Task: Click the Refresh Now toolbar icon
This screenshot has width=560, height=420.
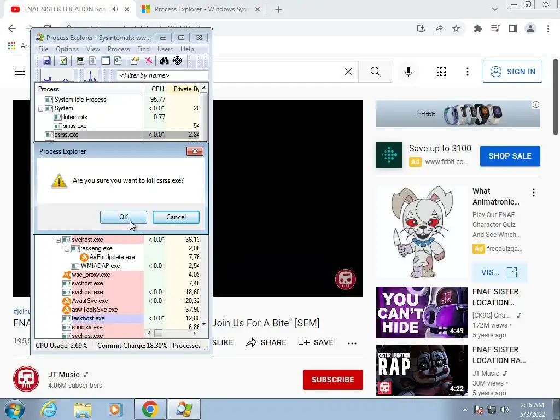Action: pyautogui.click(x=63, y=61)
